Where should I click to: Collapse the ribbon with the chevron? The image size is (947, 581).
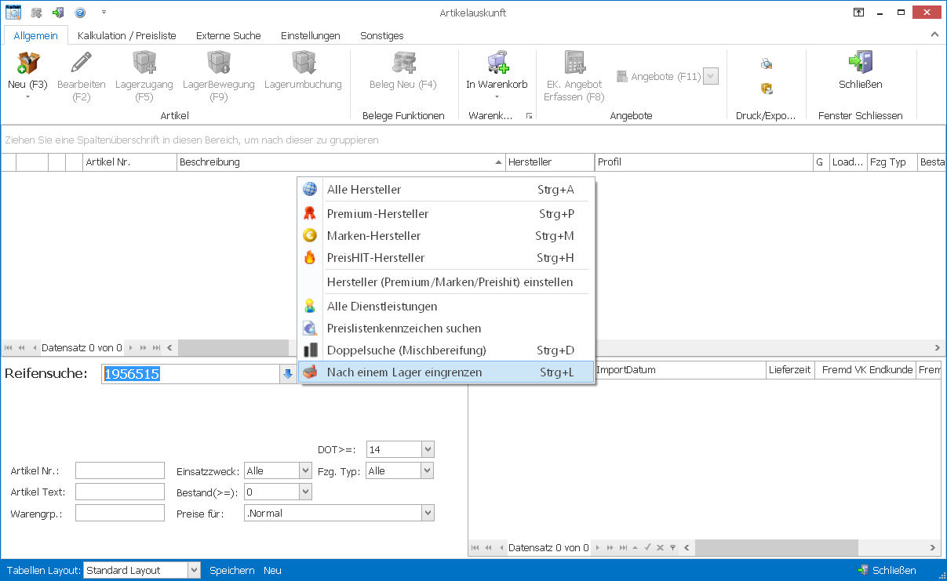934,34
